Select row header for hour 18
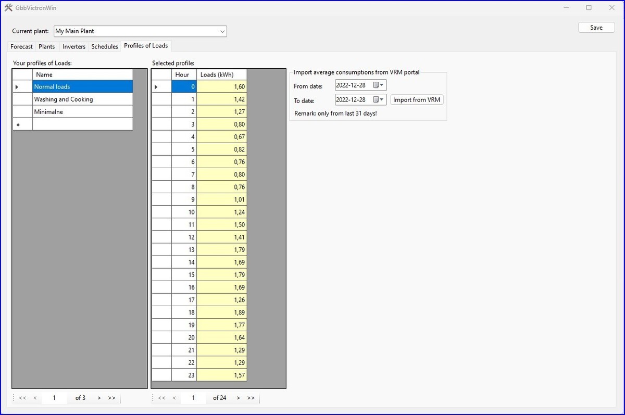The image size is (625, 415). coord(161,312)
